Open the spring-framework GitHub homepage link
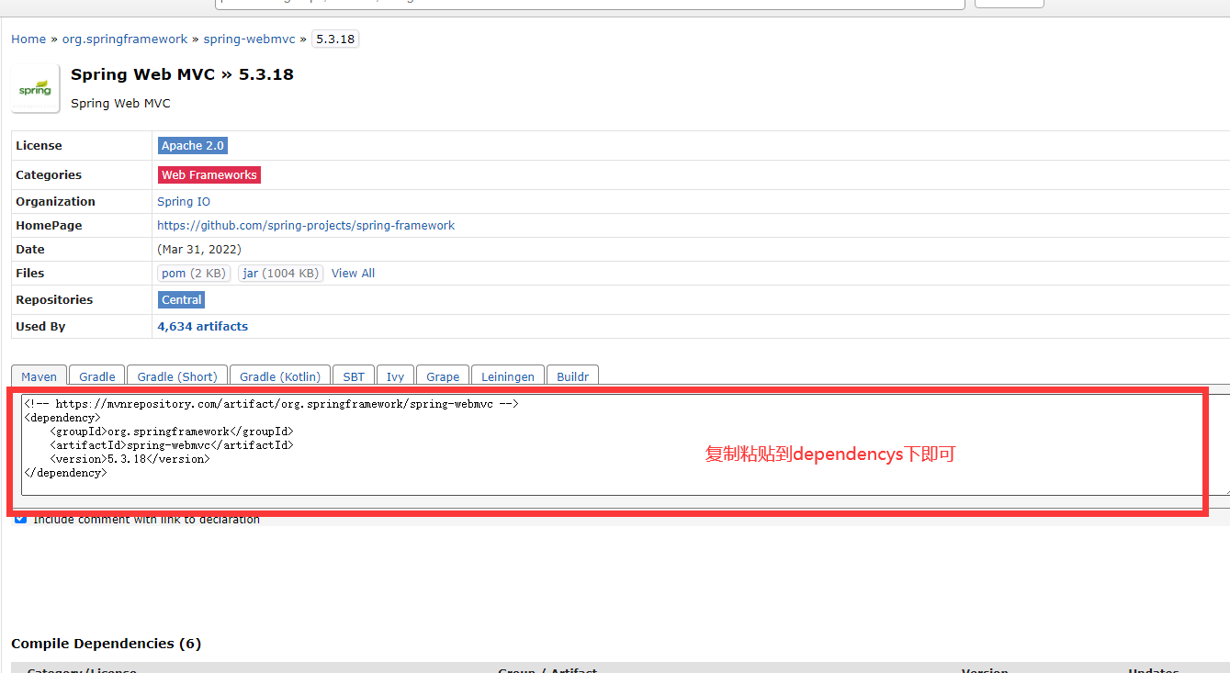 [x=306, y=225]
